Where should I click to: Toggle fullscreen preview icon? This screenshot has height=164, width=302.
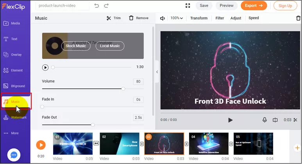[188, 5]
